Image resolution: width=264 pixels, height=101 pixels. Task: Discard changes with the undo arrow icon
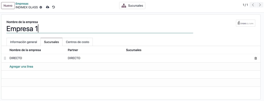[x=54, y=7]
